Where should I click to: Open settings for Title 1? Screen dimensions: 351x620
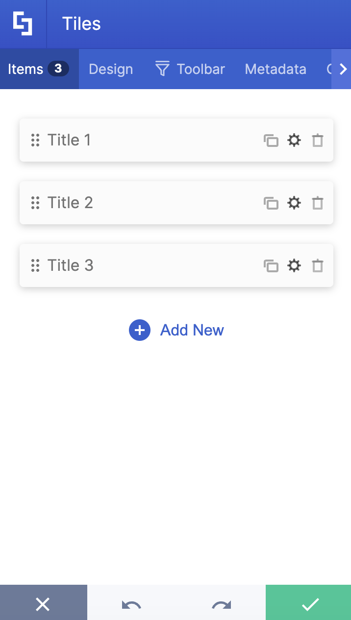(x=294, y=140)
